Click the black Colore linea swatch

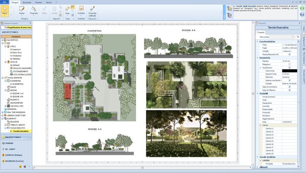289,71
